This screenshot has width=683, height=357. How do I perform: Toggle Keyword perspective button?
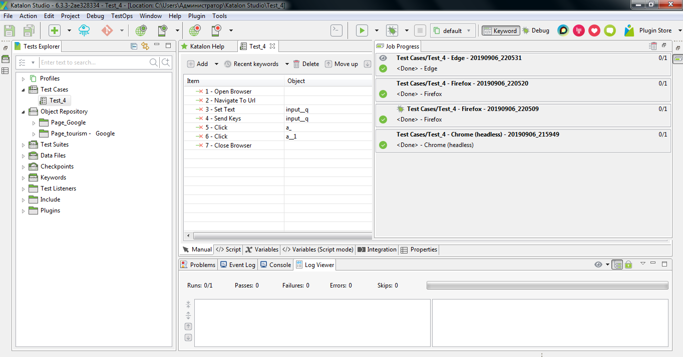pyautogui.click(x=501, y=30)
